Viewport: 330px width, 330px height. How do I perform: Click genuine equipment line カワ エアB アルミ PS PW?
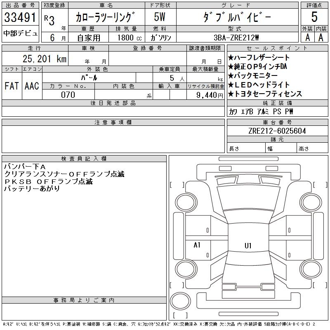261,111
